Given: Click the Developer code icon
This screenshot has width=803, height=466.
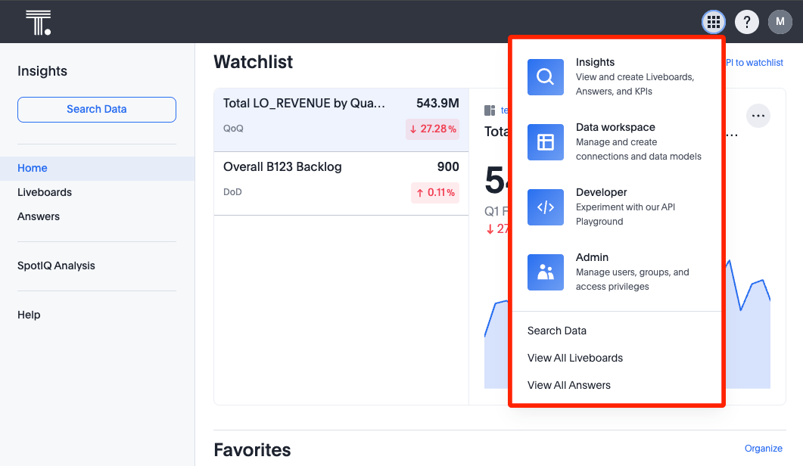Looking at the screenshot, I should click(x=546, y=207).
